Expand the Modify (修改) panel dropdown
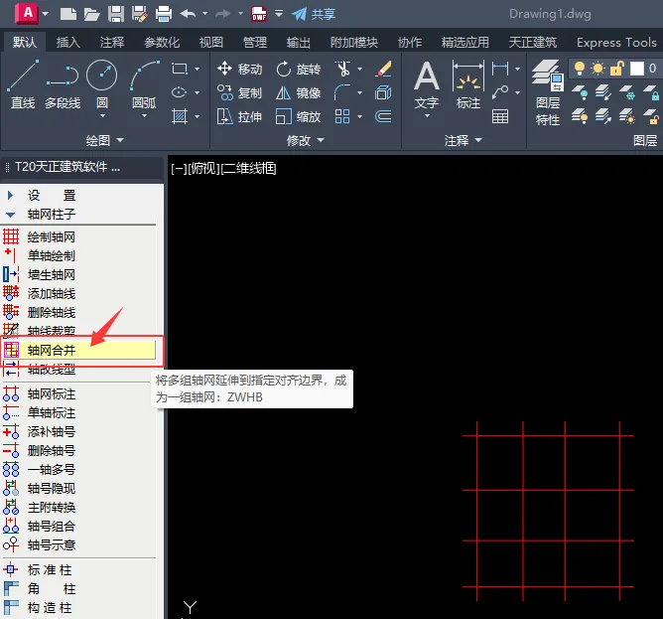This screenshot has height=619, width=663. coord(306,140)
